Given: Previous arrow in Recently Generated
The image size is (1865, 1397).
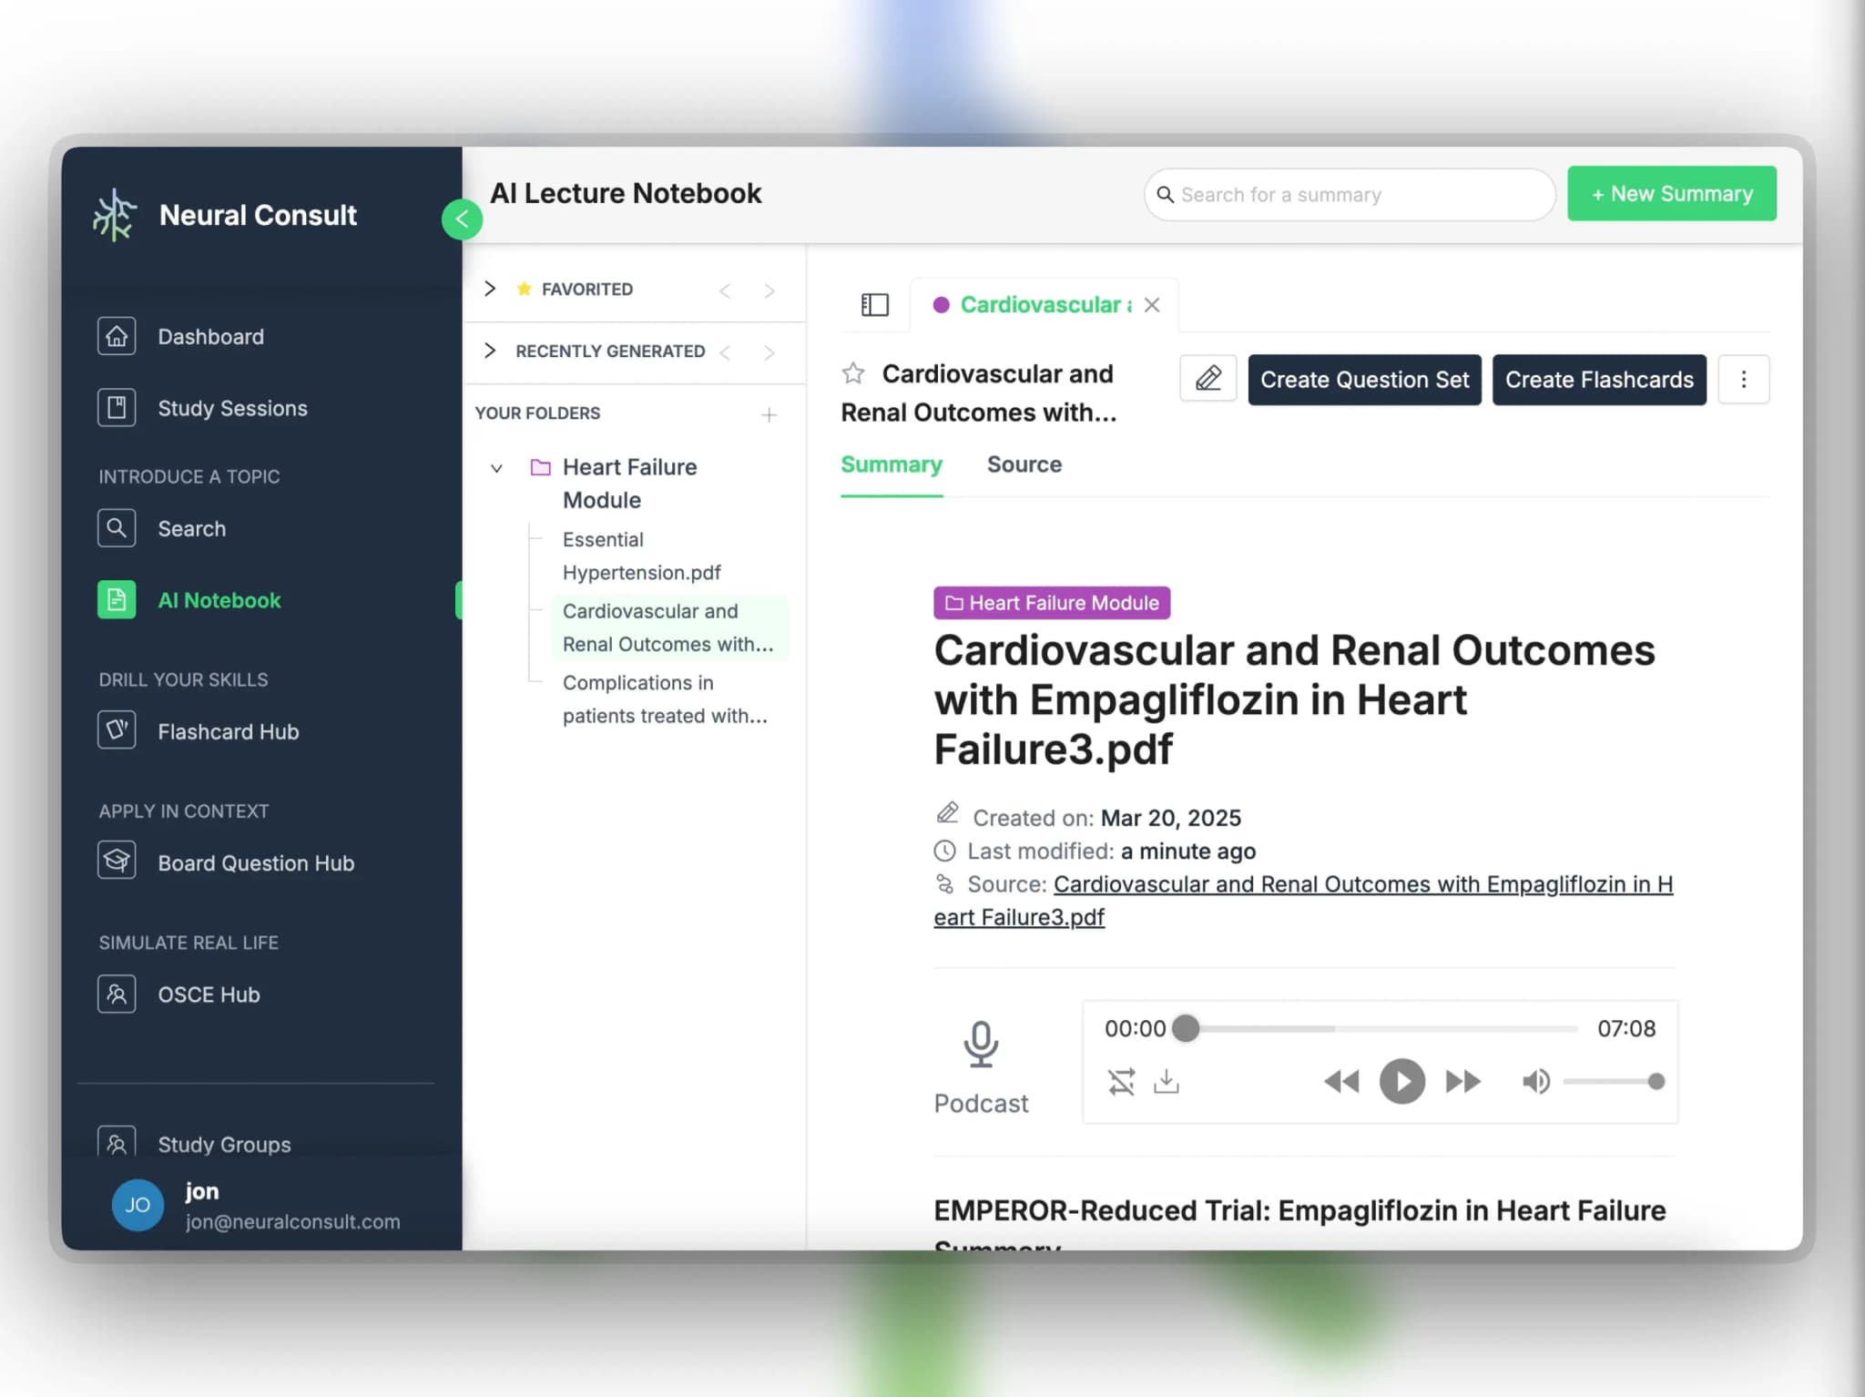Looking at the screenshot, I should pos(725,352).
